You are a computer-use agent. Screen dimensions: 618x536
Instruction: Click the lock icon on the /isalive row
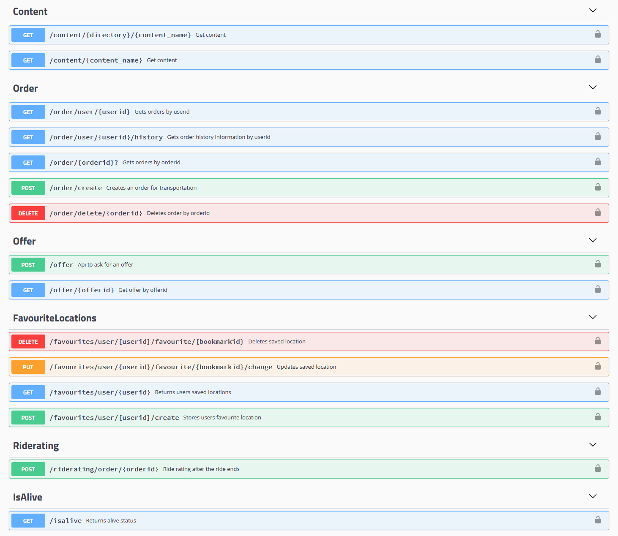pos(598,520)
